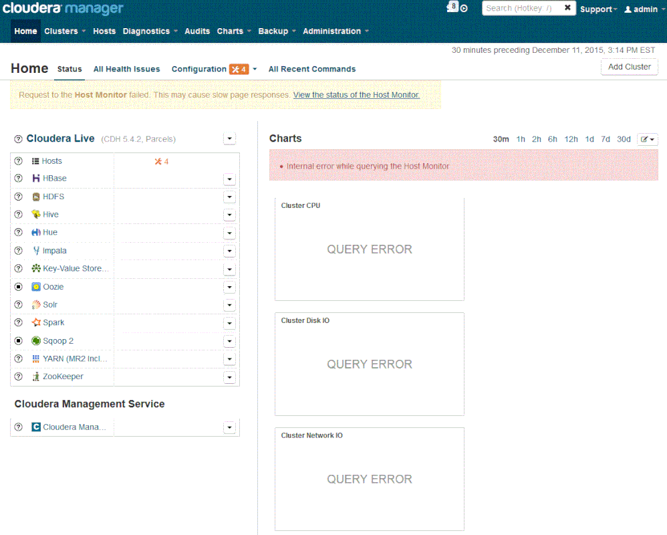This screenshot has width=667, height=535.
Task: Open the admin user menu
Action: pos(646,9)
